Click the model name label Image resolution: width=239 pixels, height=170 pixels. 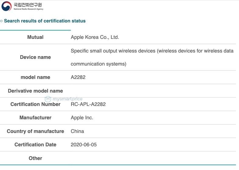[35, 77]
